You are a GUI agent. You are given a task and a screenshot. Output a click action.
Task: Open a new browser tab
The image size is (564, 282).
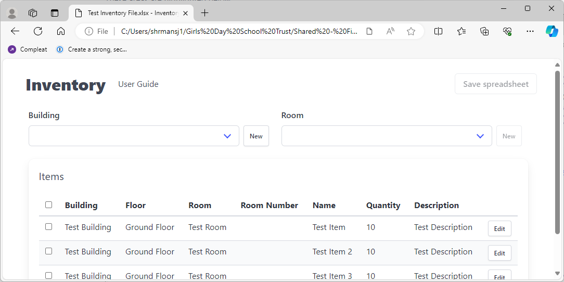[x=205, y=13]
